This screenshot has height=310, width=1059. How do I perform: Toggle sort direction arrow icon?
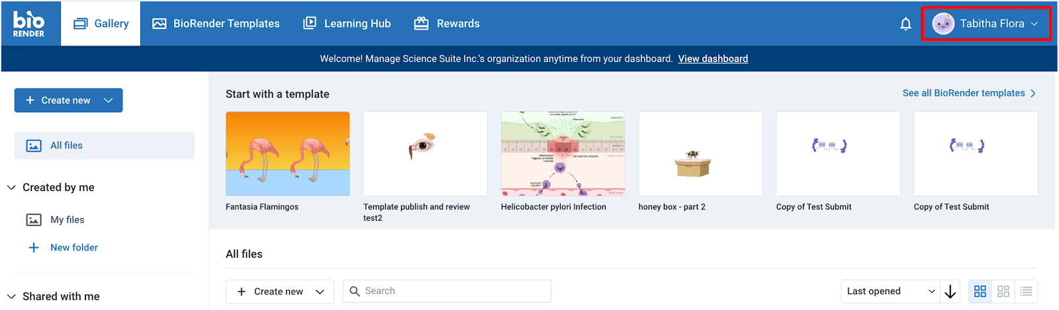[950, 291]
